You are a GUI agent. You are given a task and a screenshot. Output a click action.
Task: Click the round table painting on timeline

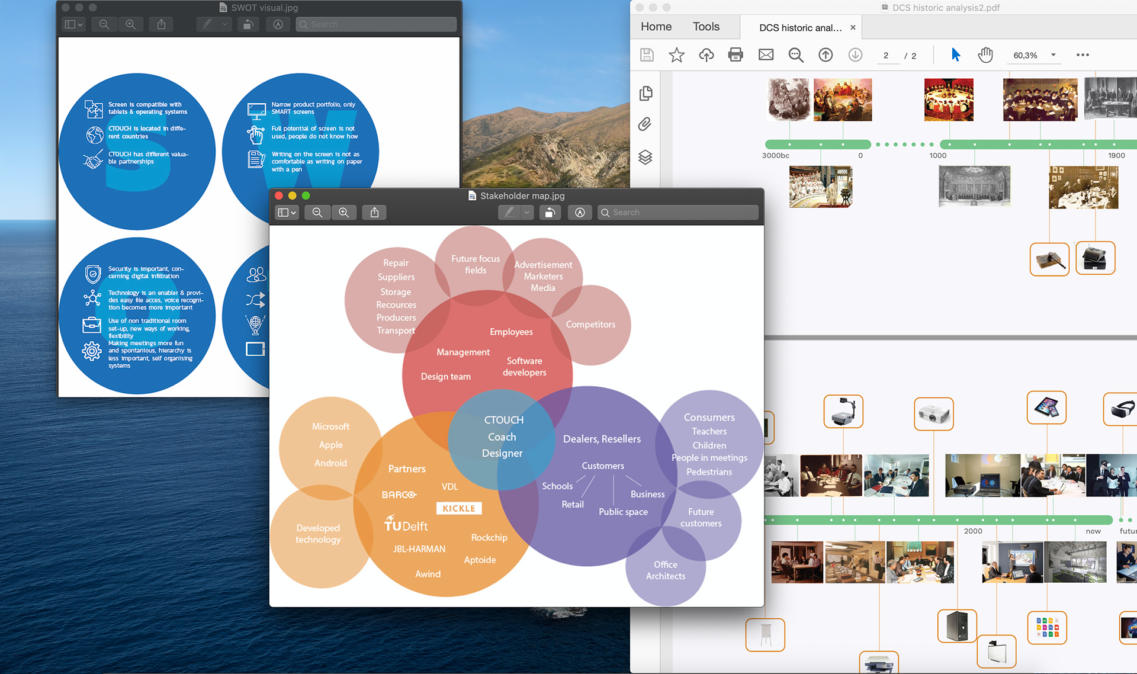coord(949,100)
